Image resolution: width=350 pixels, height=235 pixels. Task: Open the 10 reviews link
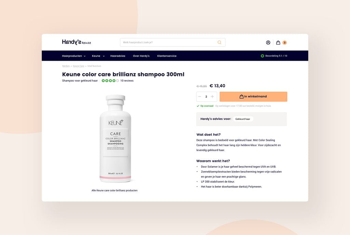point(127,80)
